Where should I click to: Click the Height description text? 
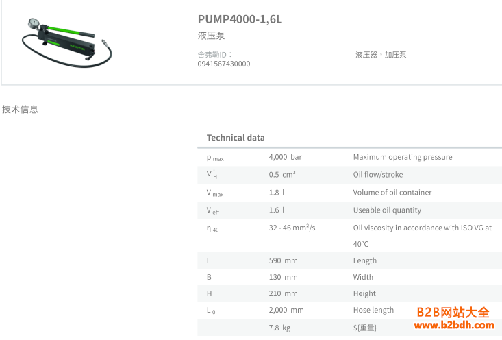364,293
